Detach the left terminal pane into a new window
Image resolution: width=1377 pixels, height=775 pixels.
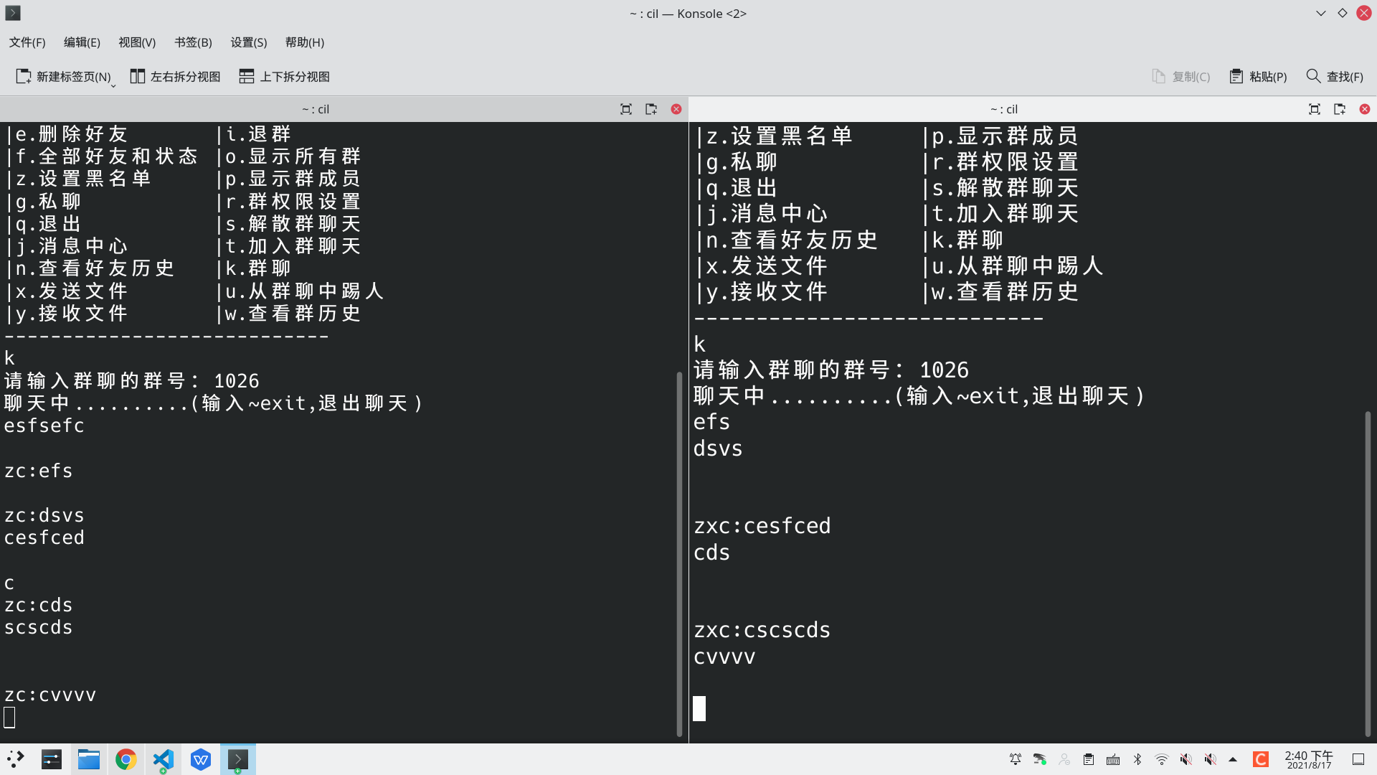(651, 109)
